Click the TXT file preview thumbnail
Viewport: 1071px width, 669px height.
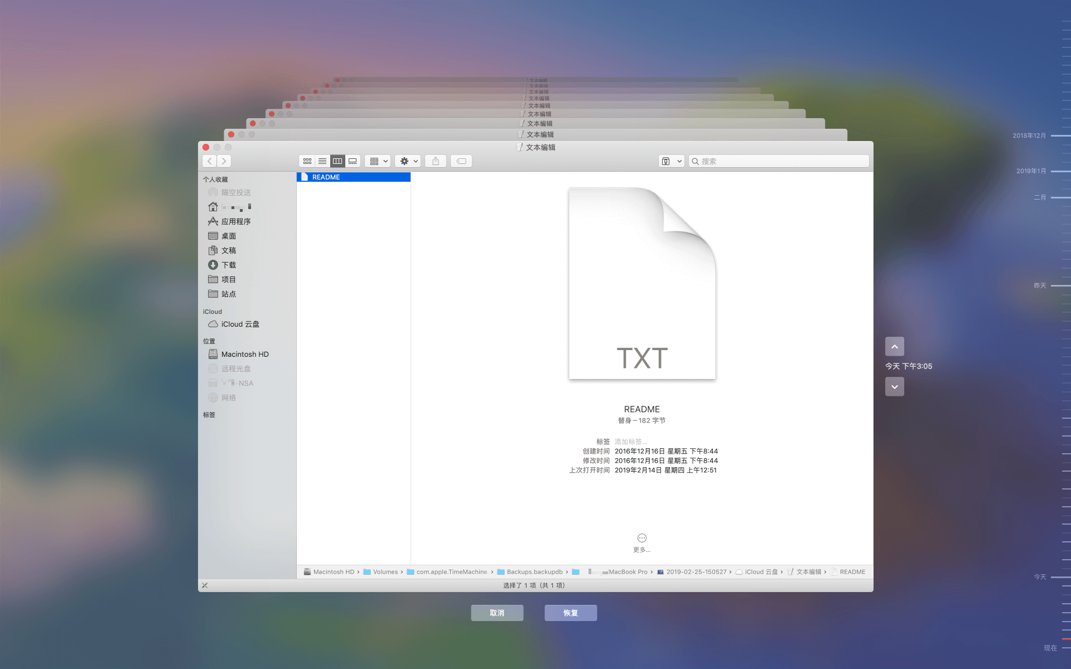(642, 284)
